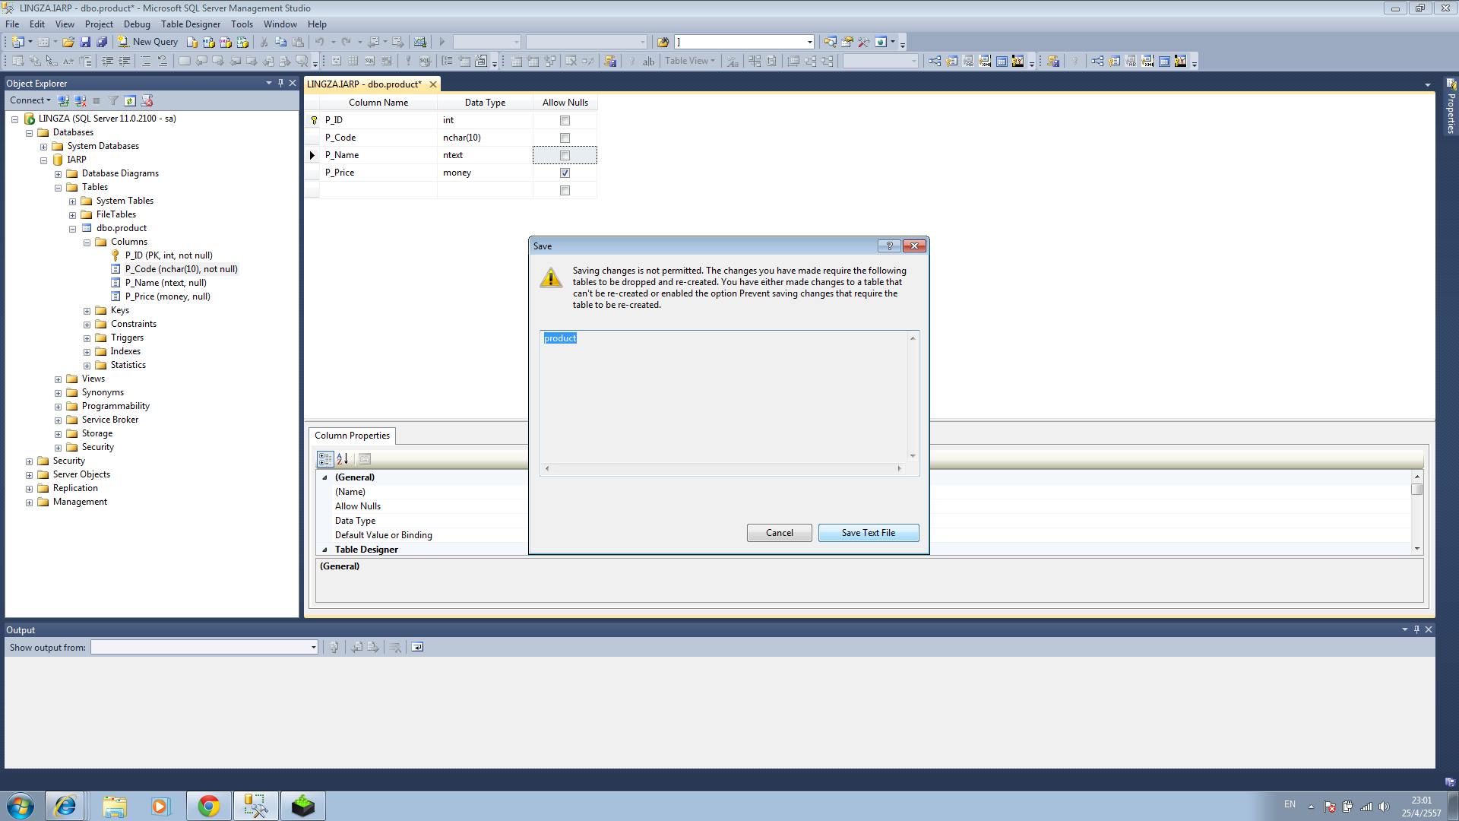Toggle Allow Nulls checkbox for P_Code

point(565,138)
